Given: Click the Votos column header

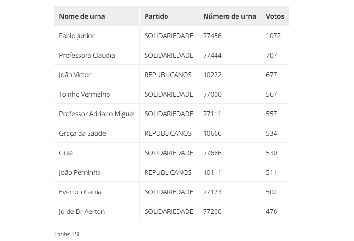Looking at the screenshot, I should (x=275, y=16).
